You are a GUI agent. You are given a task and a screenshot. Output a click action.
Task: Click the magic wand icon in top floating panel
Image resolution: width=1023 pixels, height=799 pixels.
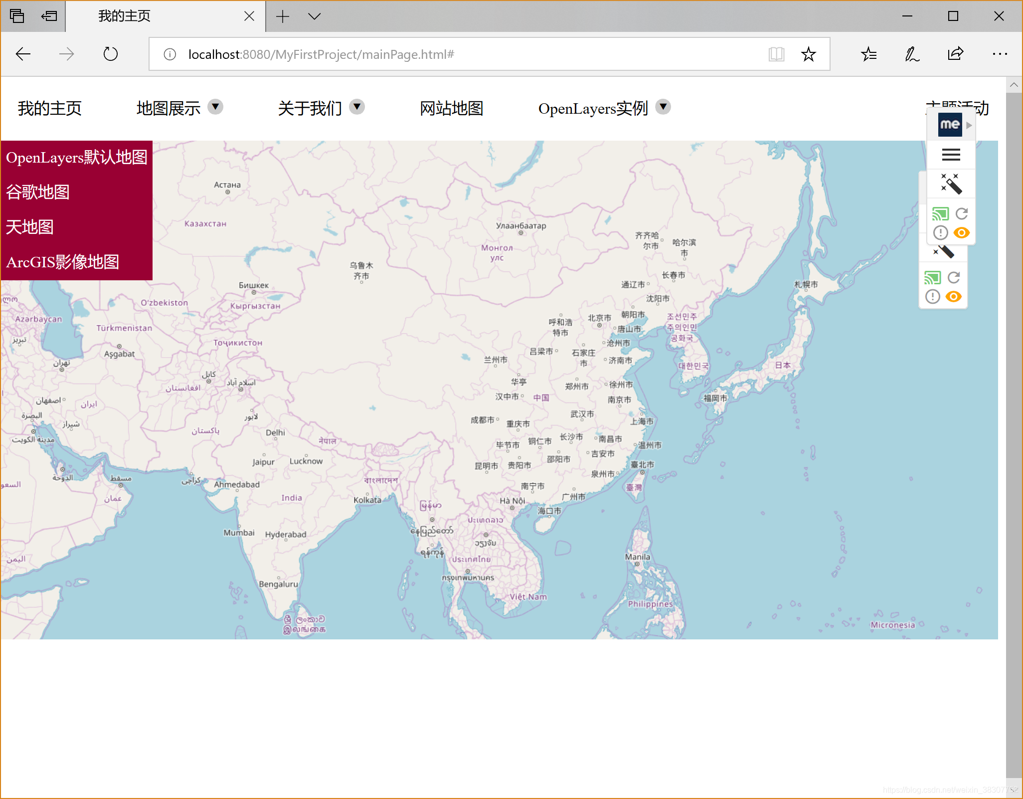[951, 184]
